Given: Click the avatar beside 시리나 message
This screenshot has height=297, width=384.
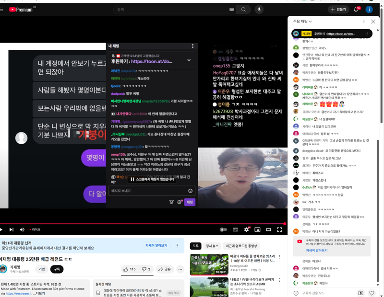Looking at the screenshot, I should tap(296, 126).
